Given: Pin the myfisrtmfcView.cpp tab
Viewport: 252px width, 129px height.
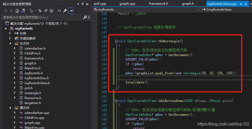Looking at the screenshot, I should coord(241,4).
